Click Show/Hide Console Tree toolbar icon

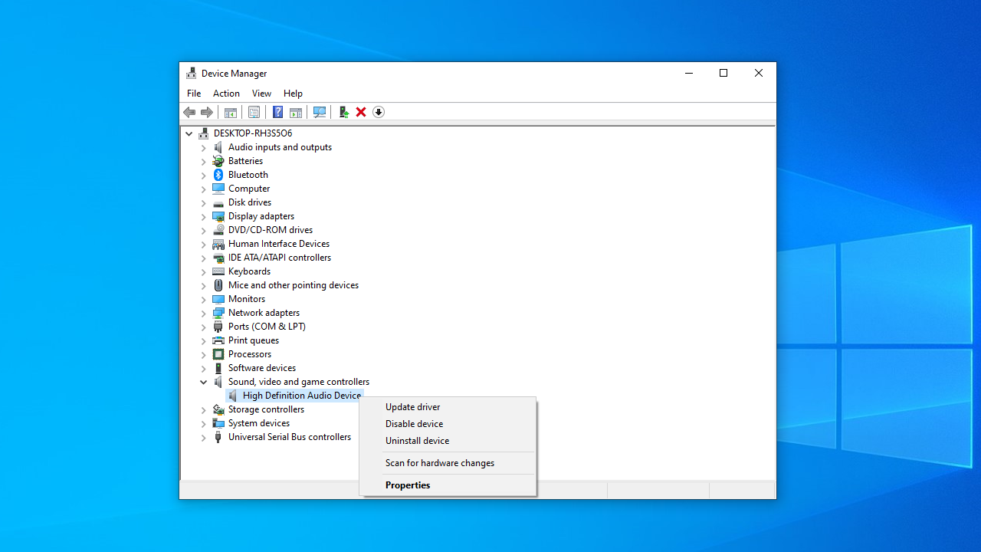pyautogui.click(x=230, y=113)
